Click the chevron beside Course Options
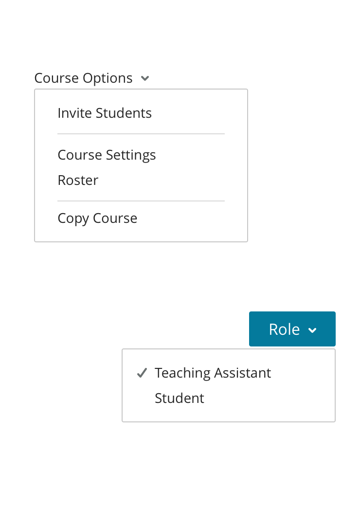 (144, 78)
